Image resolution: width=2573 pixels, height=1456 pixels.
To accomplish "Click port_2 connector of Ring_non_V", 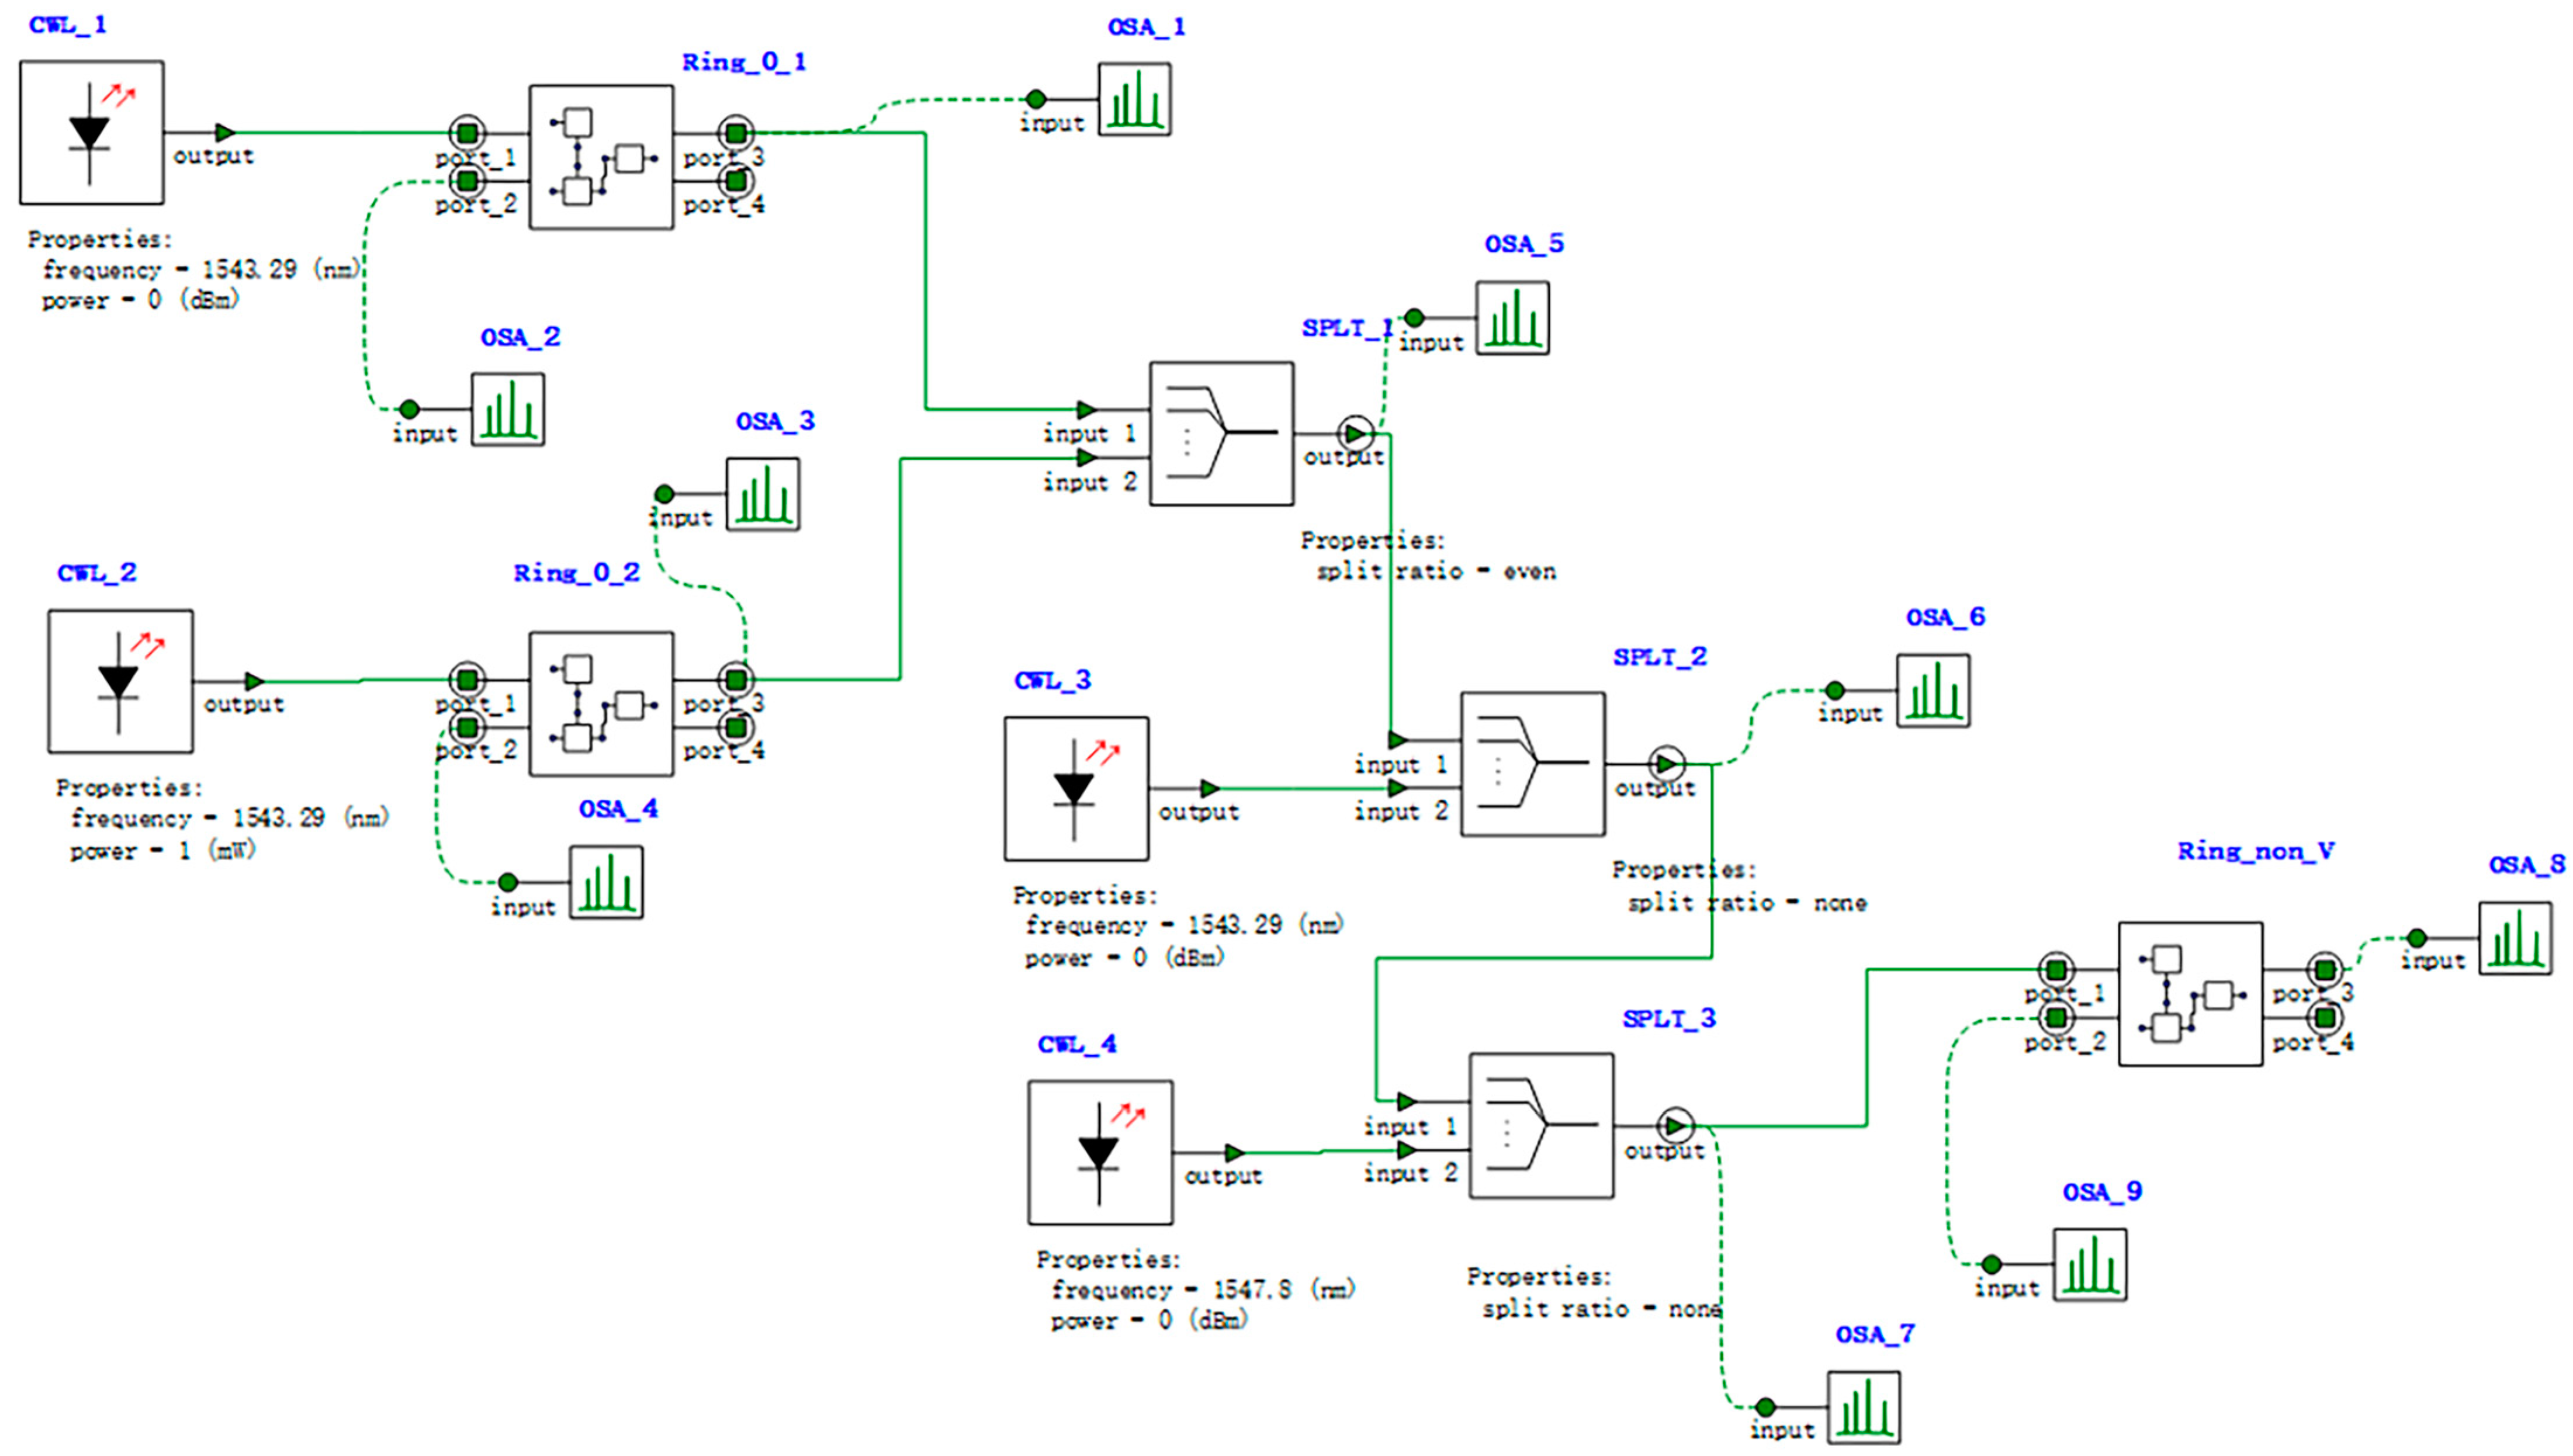I will tap(2056, 1018).
